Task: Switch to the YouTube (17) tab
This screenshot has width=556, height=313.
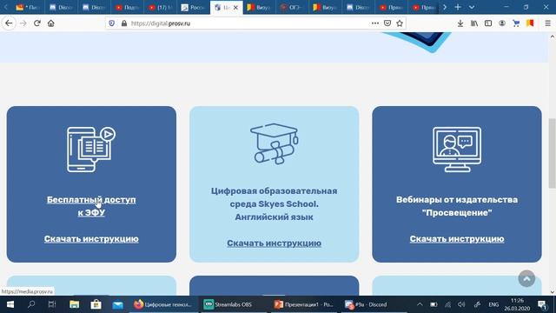Action: point(160,8)
